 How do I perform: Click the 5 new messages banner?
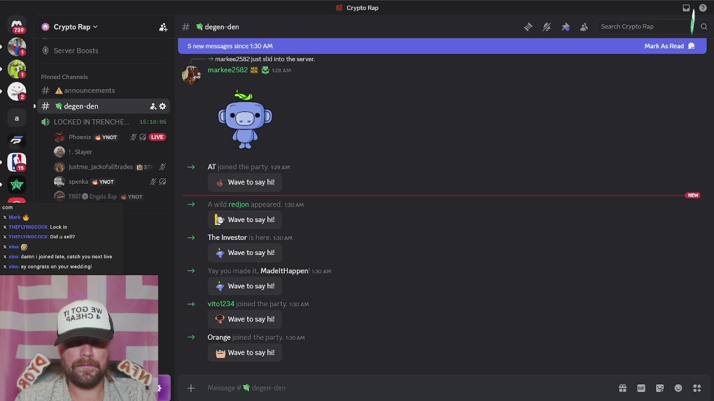coord(442,46)
